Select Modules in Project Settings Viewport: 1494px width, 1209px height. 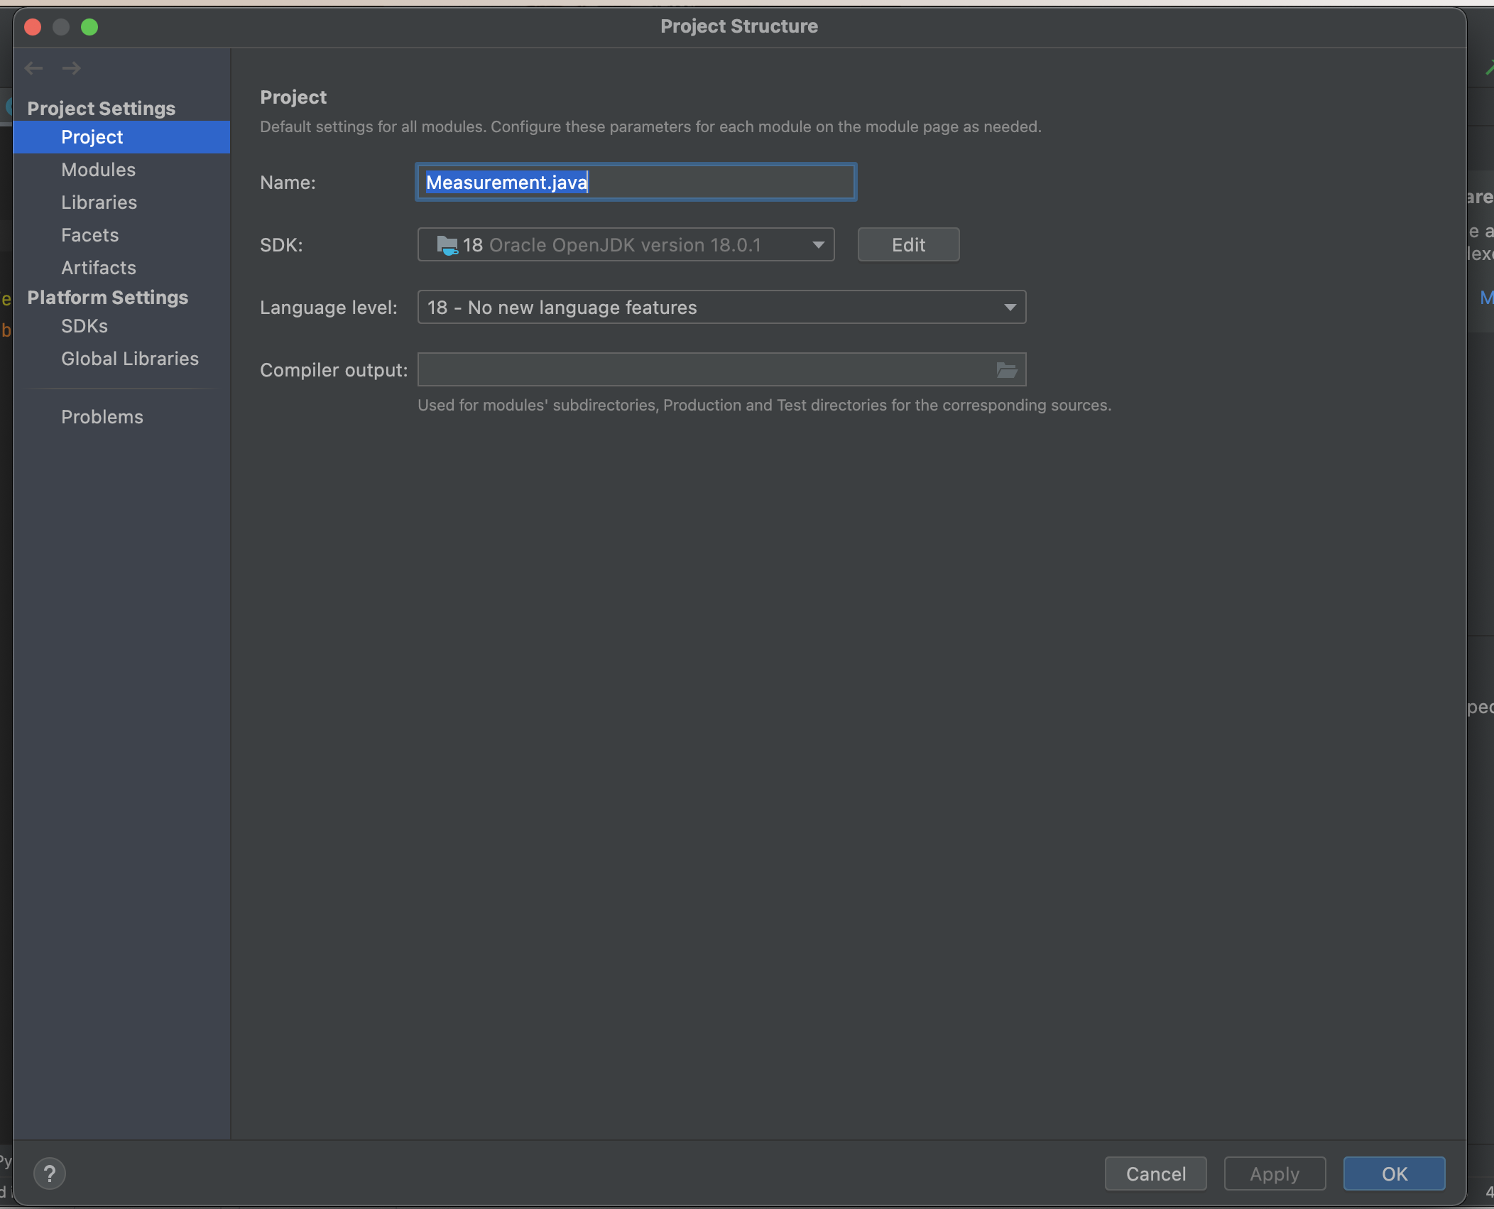(98, 170)
